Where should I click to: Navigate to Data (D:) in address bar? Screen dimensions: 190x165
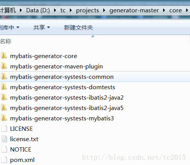tap(38, 10)
